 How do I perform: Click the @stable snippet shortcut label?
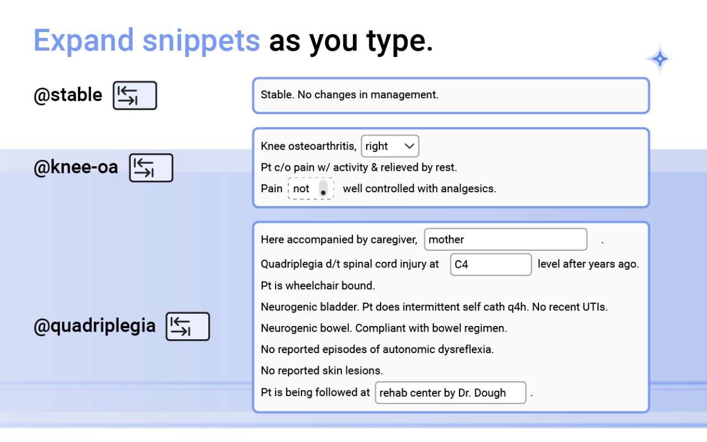coord(68,95)
